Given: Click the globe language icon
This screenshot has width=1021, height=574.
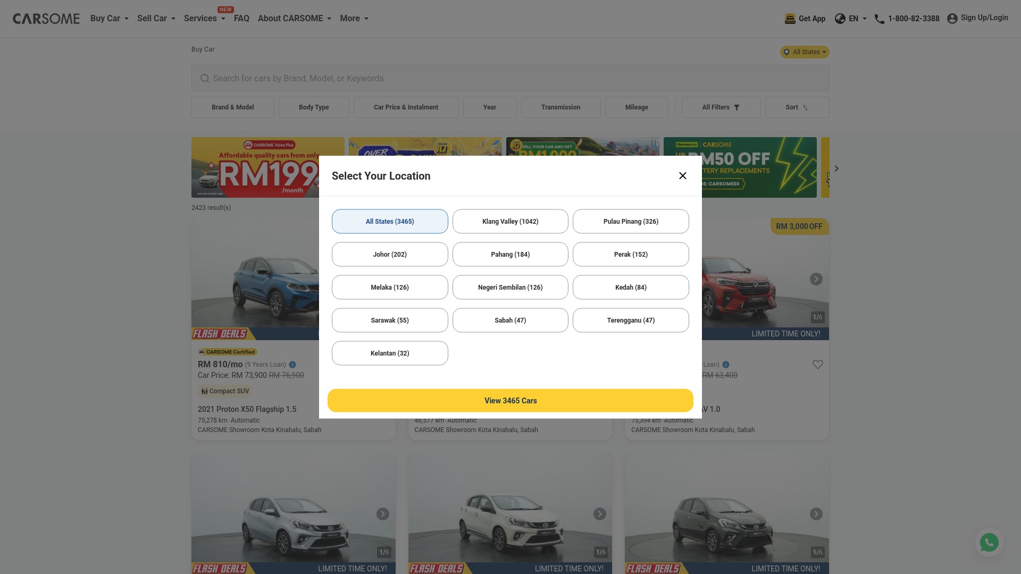Looking at the screenshot, I should point(840,19).
